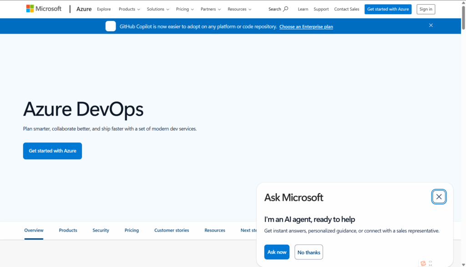Click the white Copilot icon in banner
This screenshot has height=267, width=466.
111,26
